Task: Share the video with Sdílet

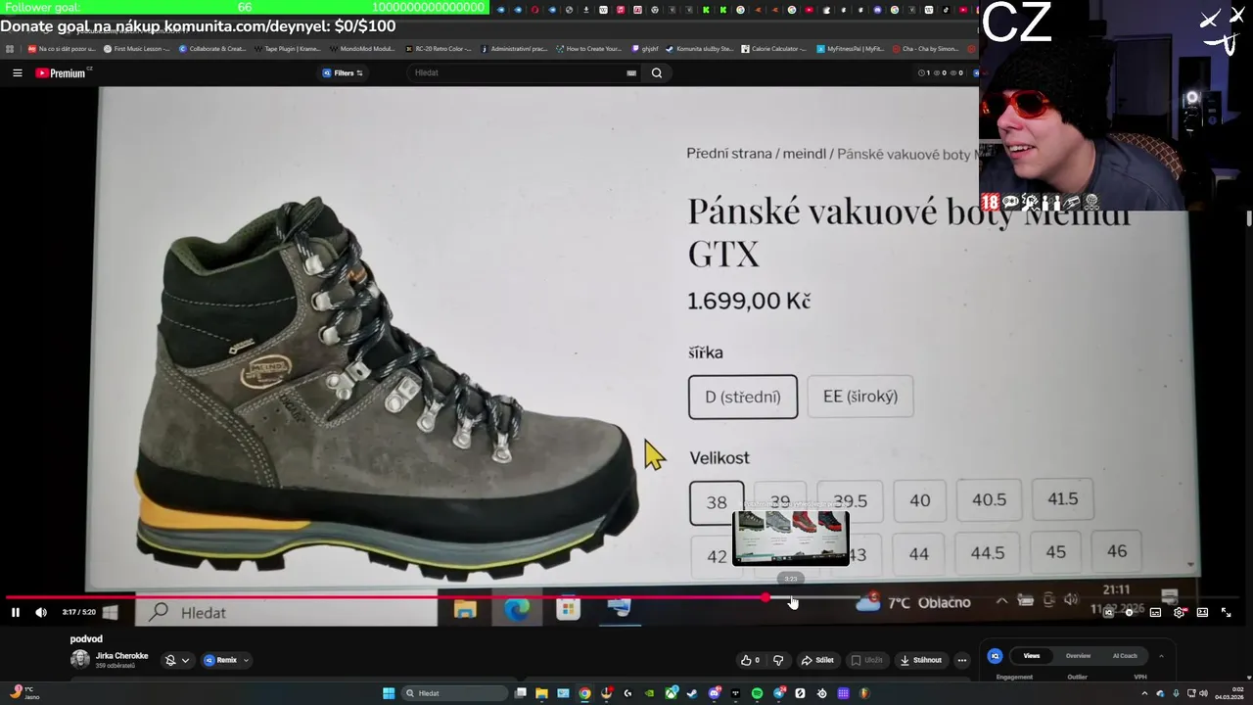Action: pyautogui.click(x=817, y=660)
